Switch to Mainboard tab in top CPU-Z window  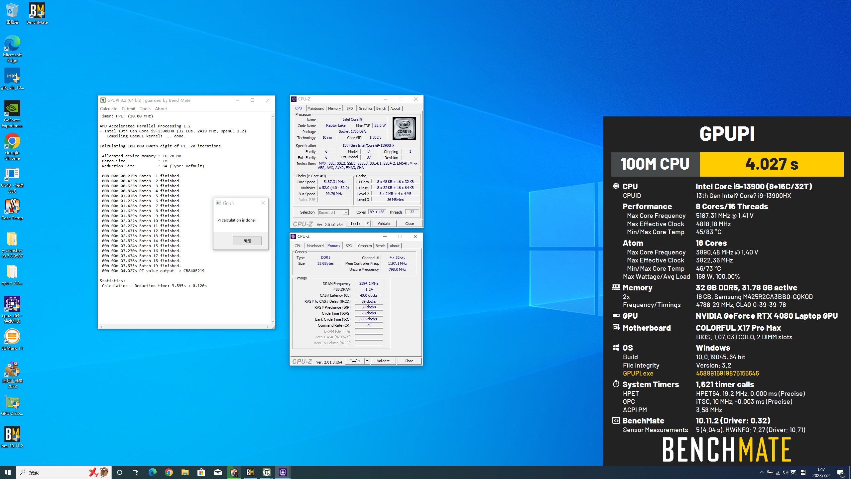tap(316, 108)
